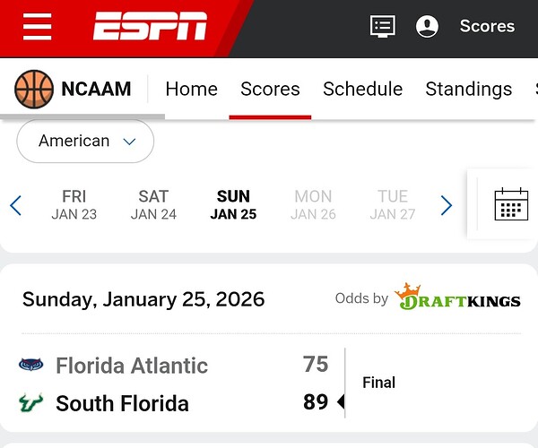Open the hamburger menu
Image resolution: width=538 pixels, height=448 pixels.
(38, 26)
